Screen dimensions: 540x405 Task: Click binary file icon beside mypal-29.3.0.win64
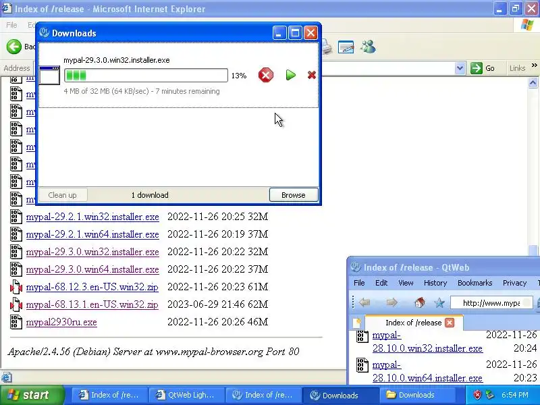[16, 269]
